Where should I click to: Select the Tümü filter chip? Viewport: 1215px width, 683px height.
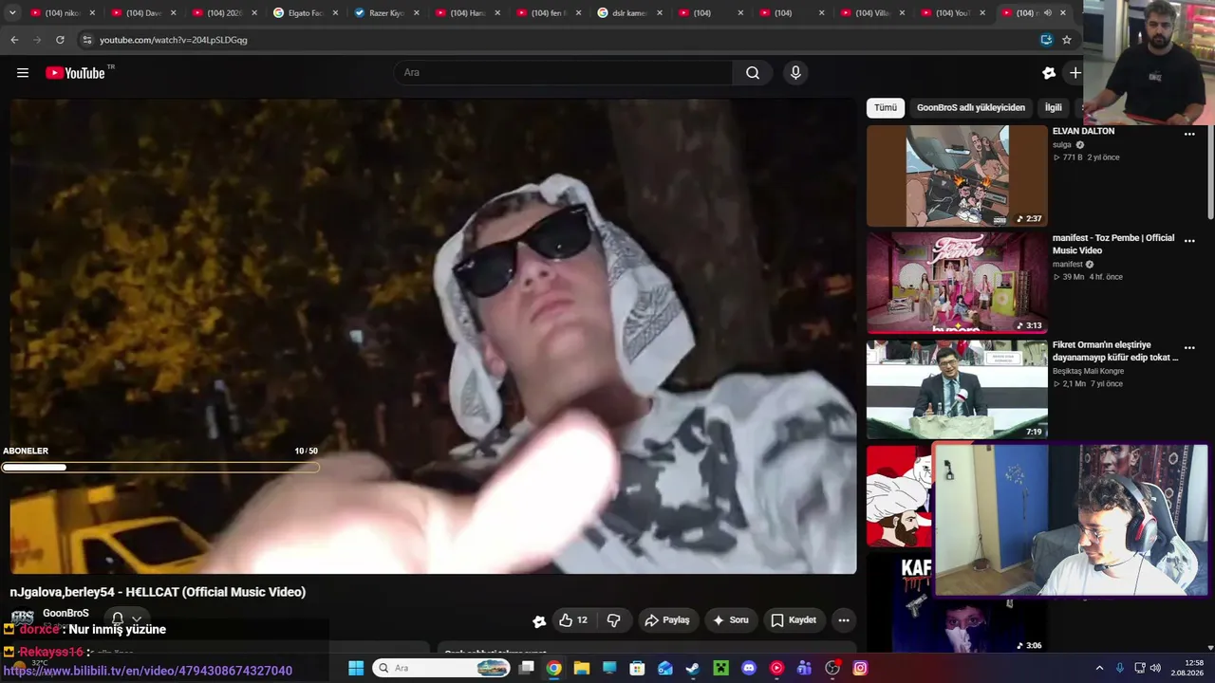coord(886,108)
